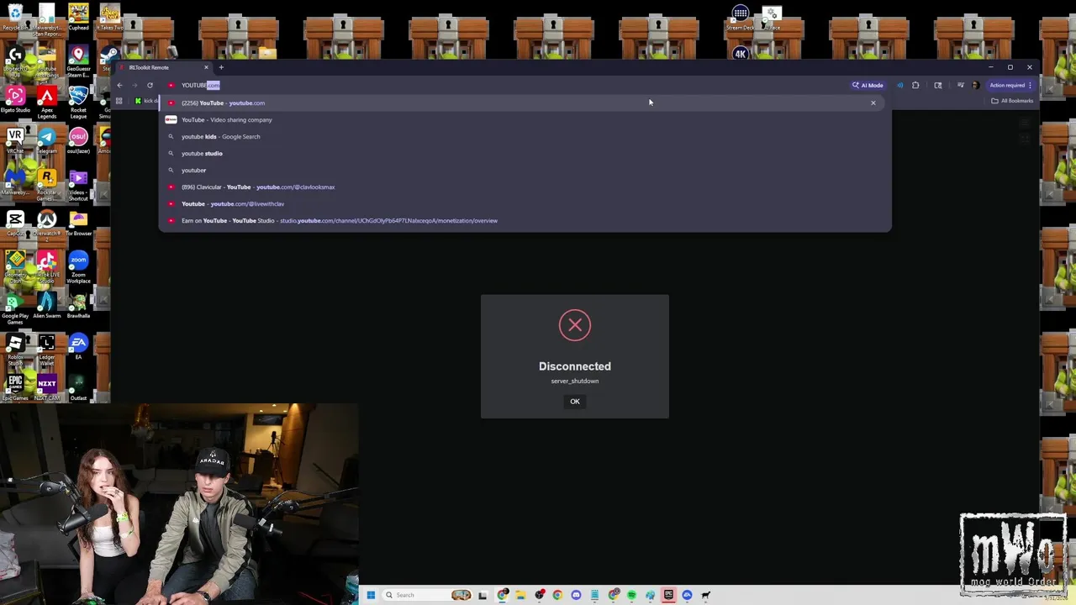Open the Stream Deck desktop icon
Screen dimensions: 1076x605
740,18
